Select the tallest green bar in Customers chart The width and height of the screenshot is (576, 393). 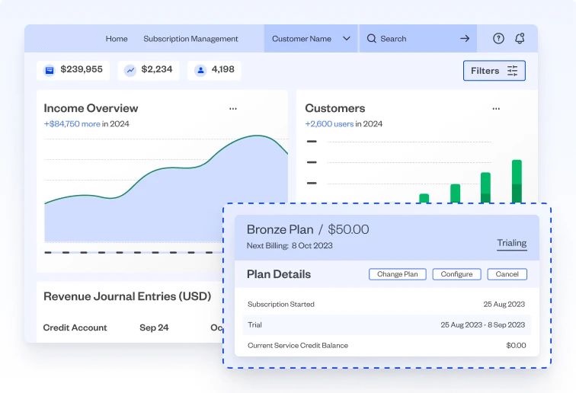click(517, 181)
